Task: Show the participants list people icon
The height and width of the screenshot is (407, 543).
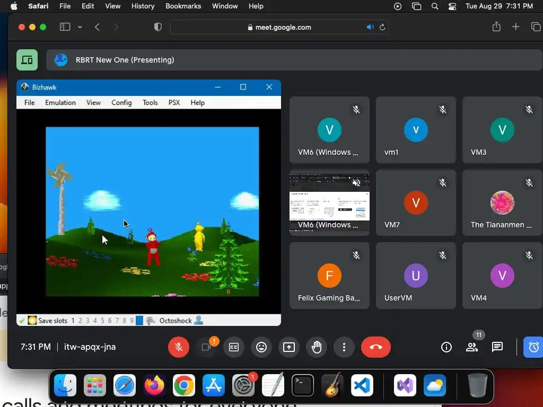Action: [x=471, y=347]
